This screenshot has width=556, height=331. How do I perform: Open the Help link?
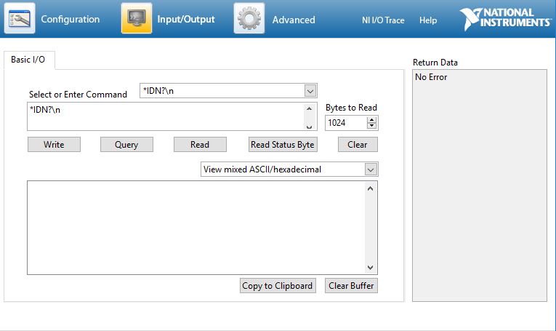point(428,20)
